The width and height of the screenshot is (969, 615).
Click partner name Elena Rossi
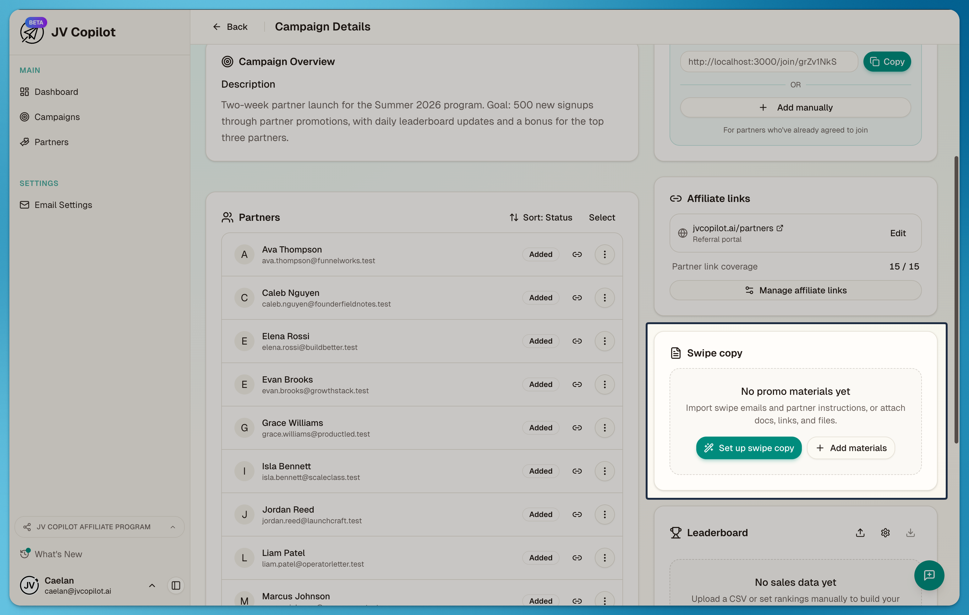[286, 336]
